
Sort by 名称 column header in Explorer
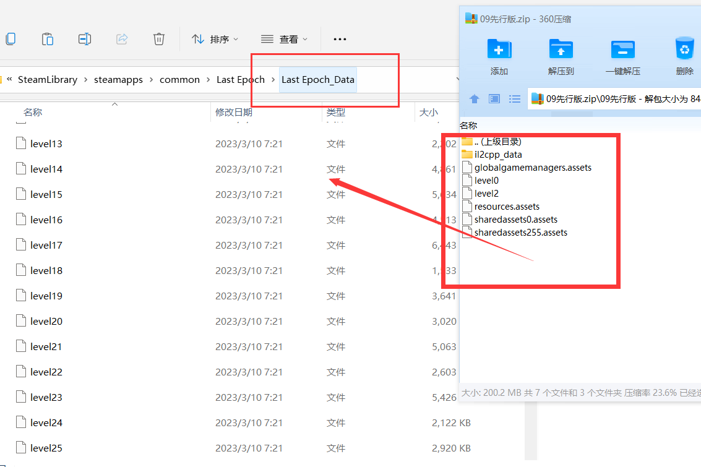point(33,112)
